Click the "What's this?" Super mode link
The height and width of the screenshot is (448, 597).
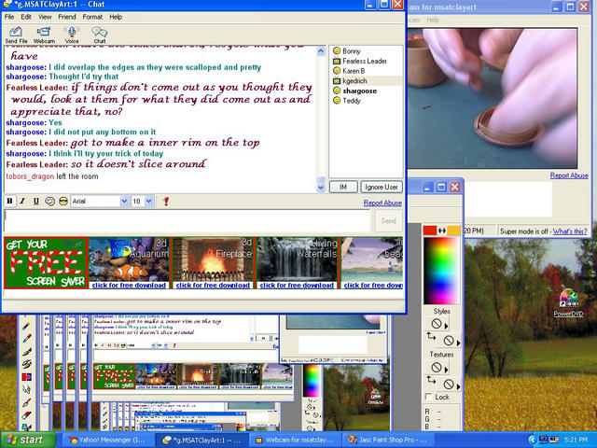pos(570,231)
